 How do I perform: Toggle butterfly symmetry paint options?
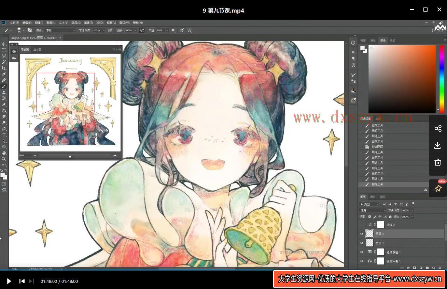(189, 30)
